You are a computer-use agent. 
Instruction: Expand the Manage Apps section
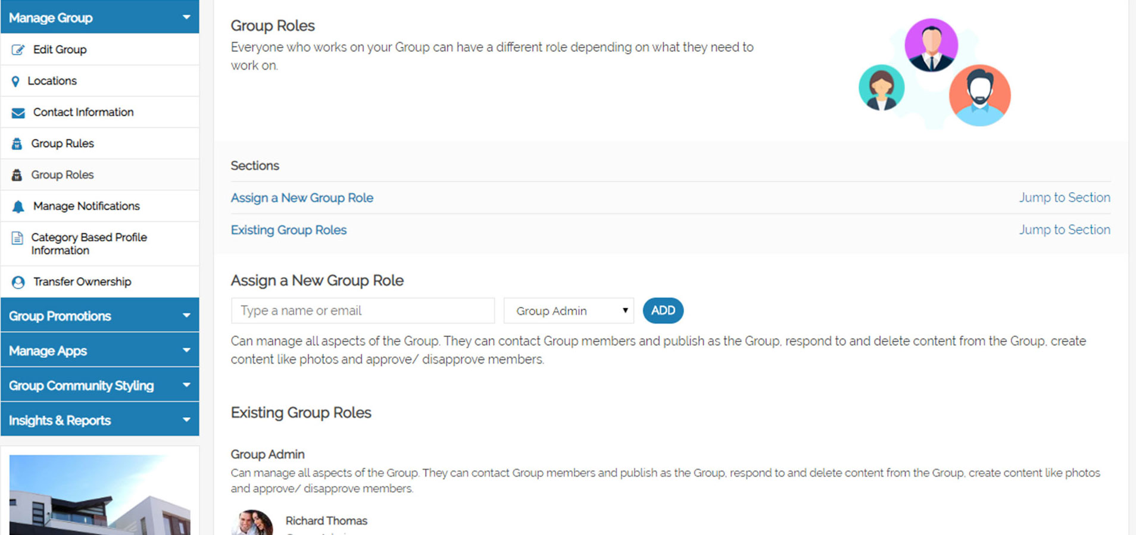click(186, 351)
